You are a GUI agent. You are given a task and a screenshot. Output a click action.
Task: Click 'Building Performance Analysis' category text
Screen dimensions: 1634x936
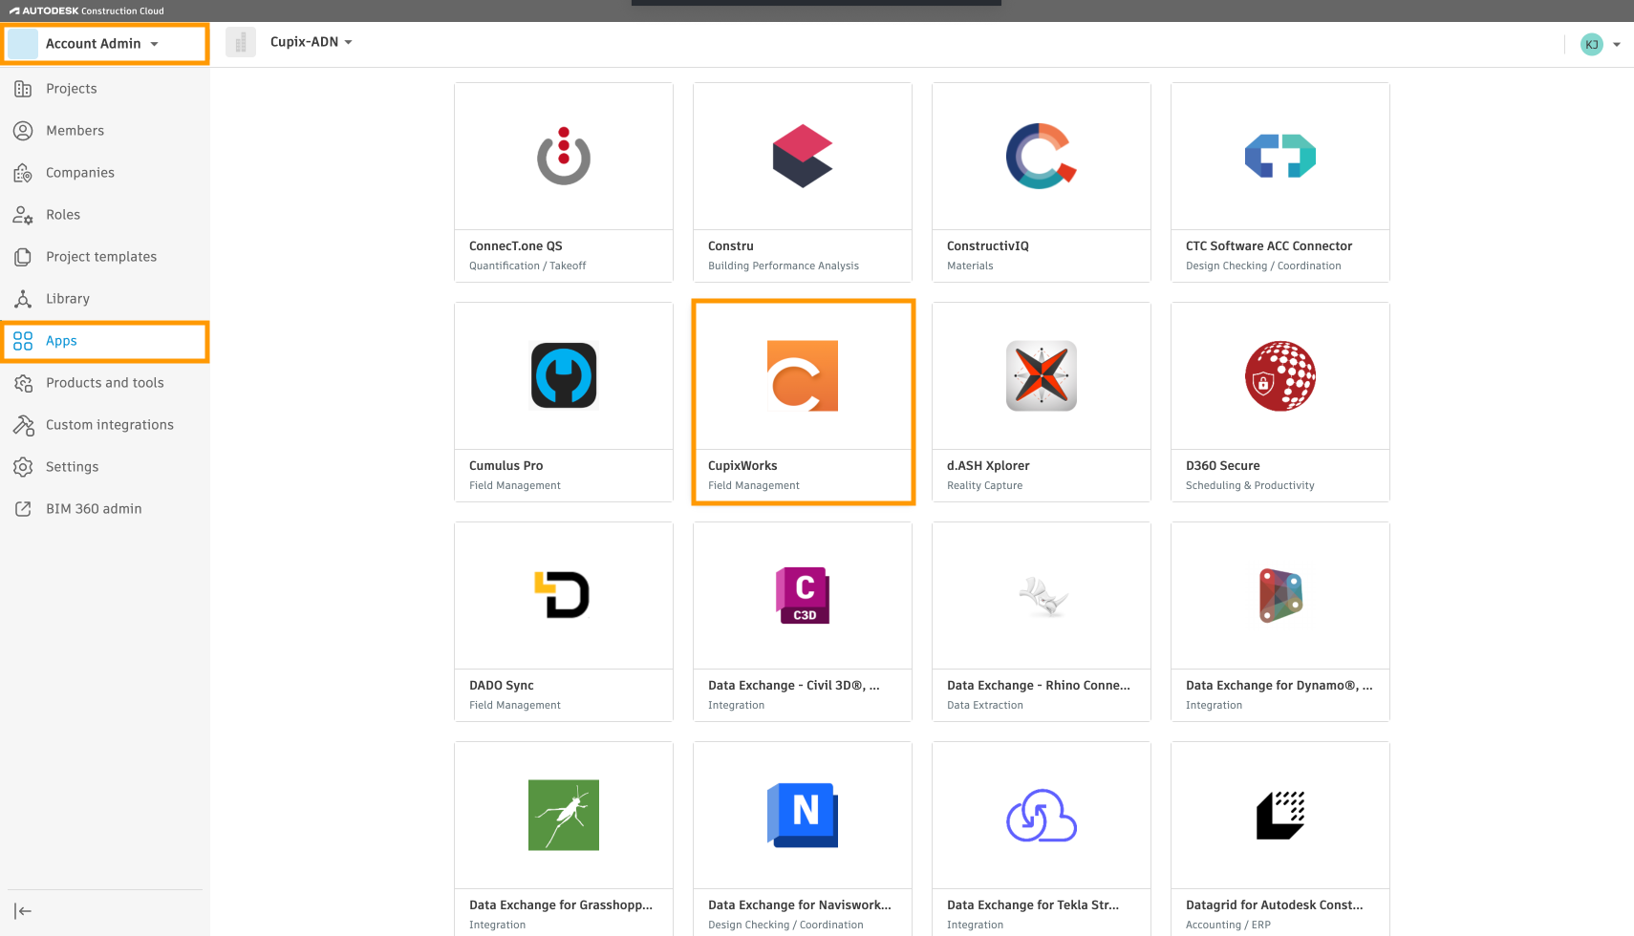point(784,266)
